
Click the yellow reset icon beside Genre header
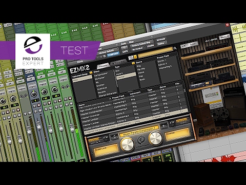[133, 63]
